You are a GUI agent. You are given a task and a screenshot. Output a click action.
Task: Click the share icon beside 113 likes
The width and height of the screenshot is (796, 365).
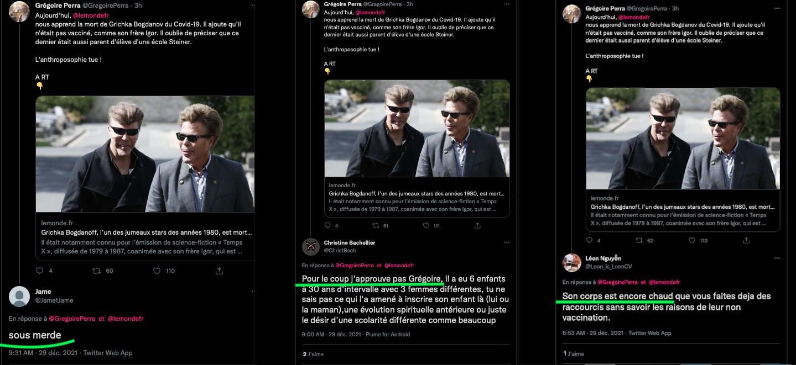[746, 240]
